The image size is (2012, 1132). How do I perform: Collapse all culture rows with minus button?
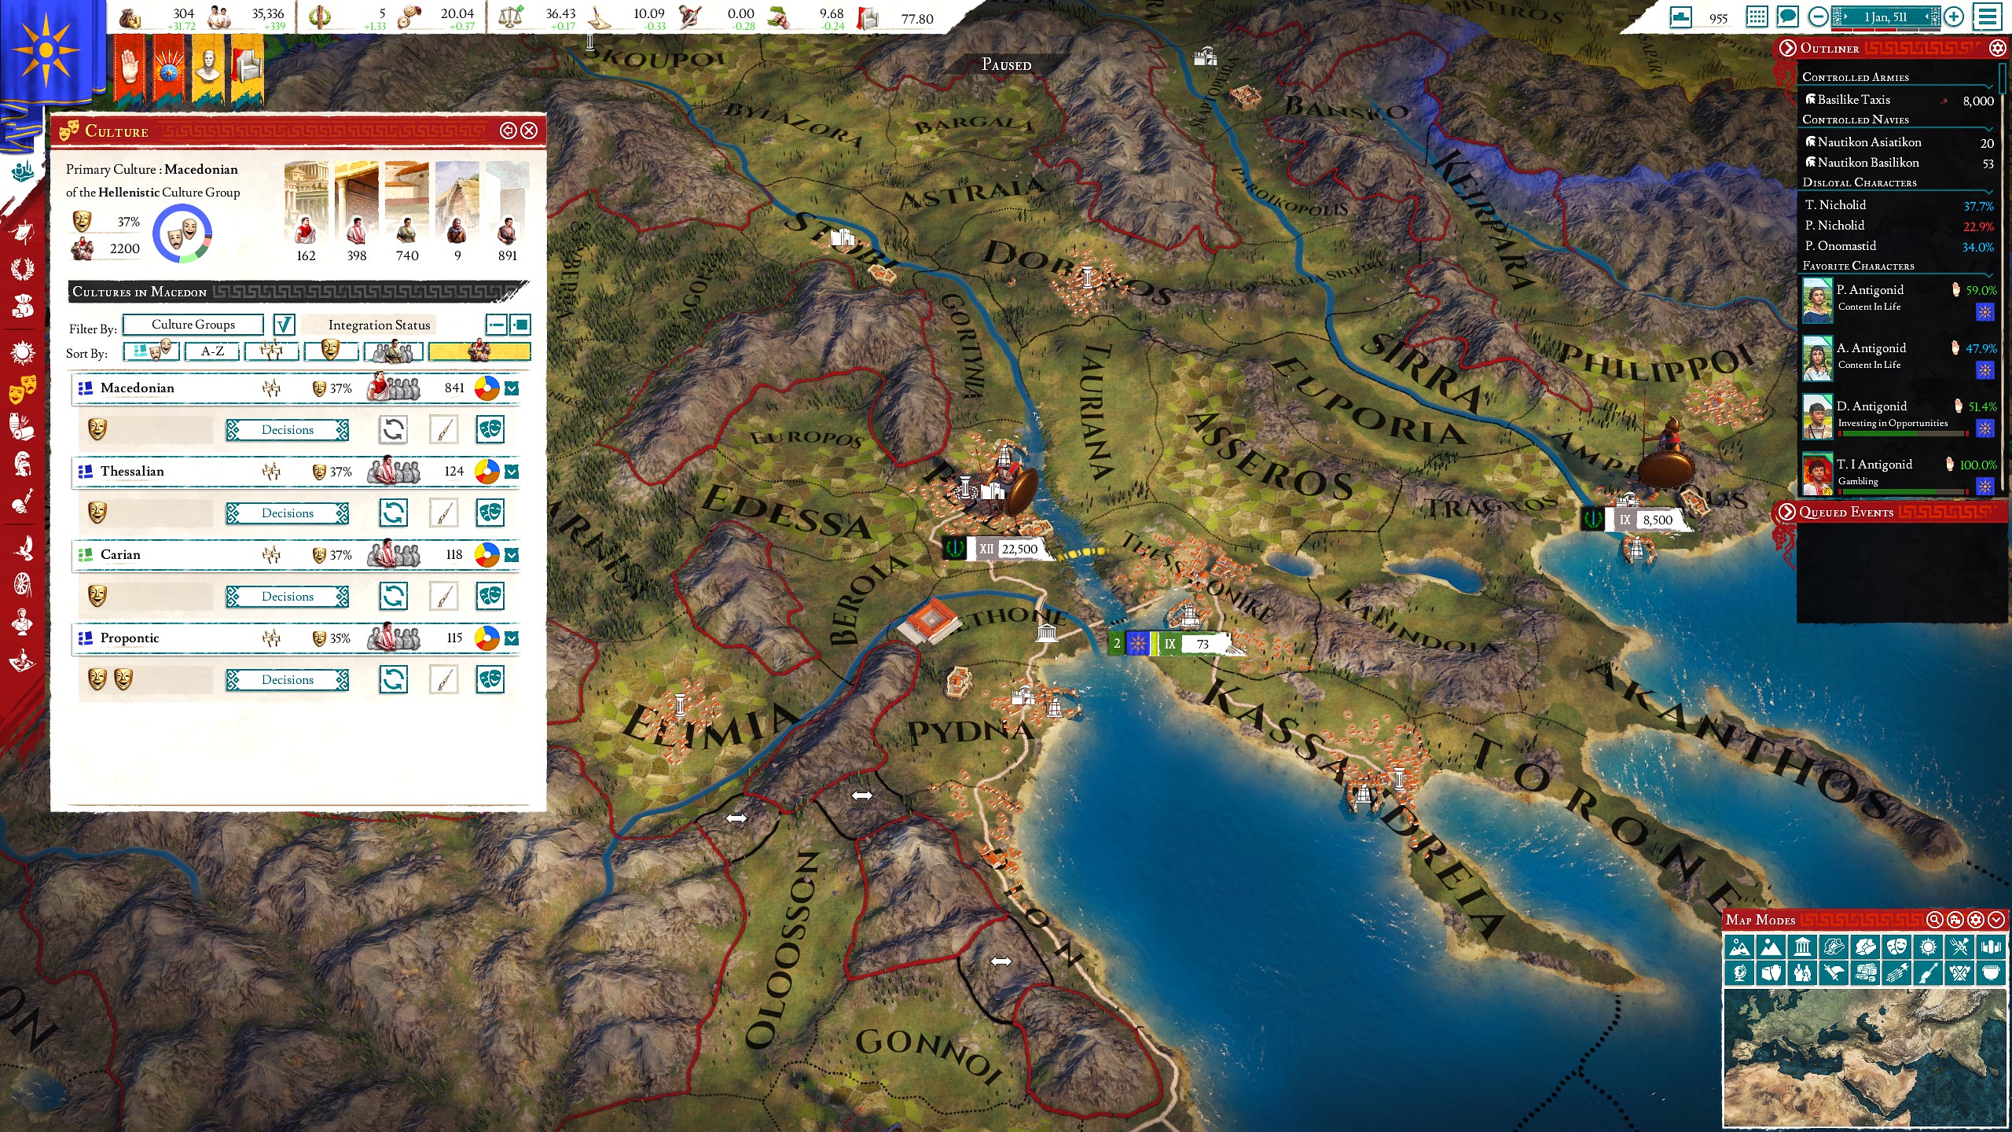click(497, 324)
